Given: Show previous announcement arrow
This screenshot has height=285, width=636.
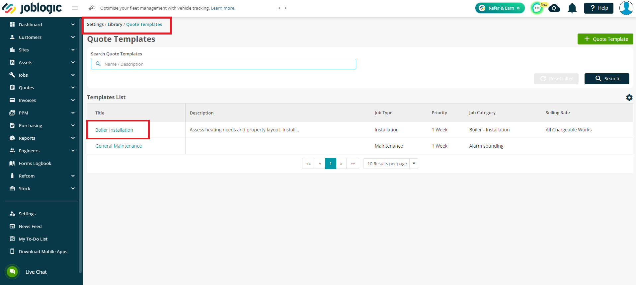Looking at the screenshot, I should (279, 8).
